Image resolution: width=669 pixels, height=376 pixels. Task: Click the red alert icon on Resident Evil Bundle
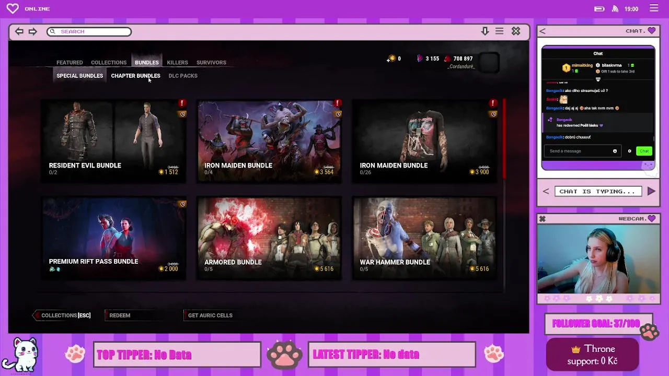[182, 103]
